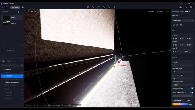Switch to the Object tab
Screen dimensions: 195x110
tap(3, 61)
